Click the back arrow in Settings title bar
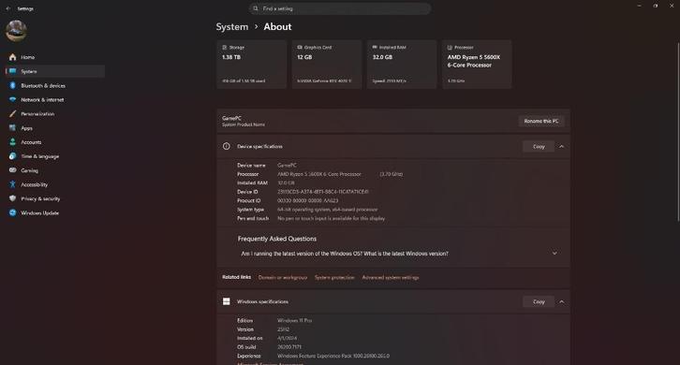The height and width of the screenshot is (365, 680). [8, 8]
